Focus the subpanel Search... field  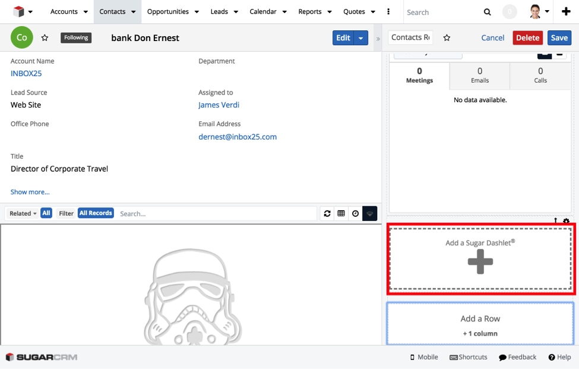(216, 214)
